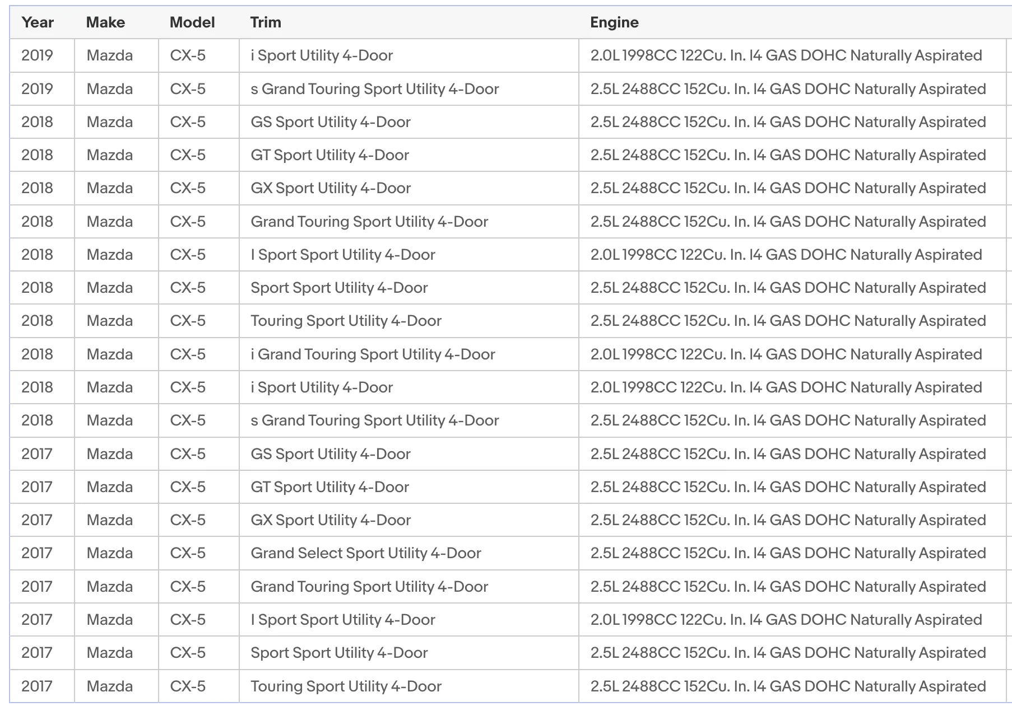Image resolution: width=1012 pixels, height=711 pixels.
Task: Select 2018 I Sport Sport Utility trim cell
Action: (x=408, y=255)
